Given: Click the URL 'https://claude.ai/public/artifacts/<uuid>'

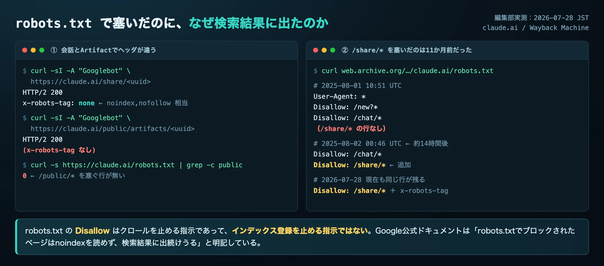Looking at the screenshot, I should (x=112, y=129).
